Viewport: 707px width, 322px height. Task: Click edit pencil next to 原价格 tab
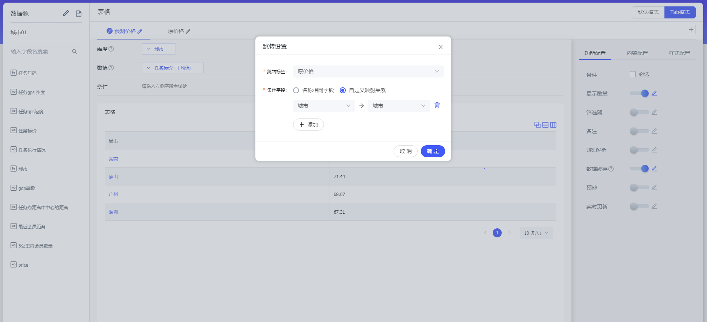188,32
